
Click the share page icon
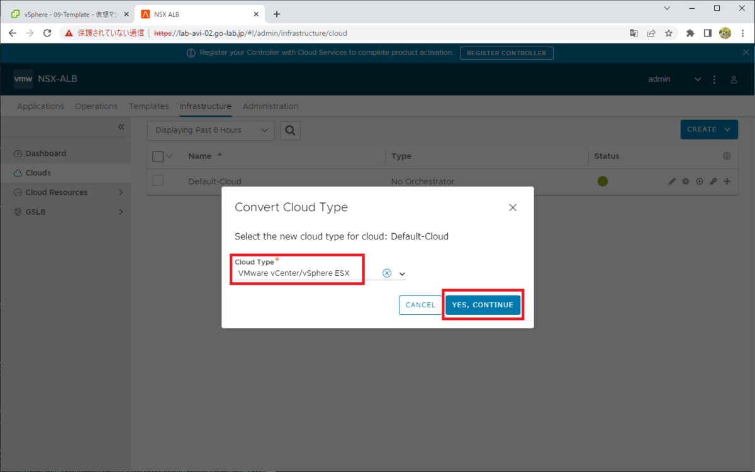651,33
